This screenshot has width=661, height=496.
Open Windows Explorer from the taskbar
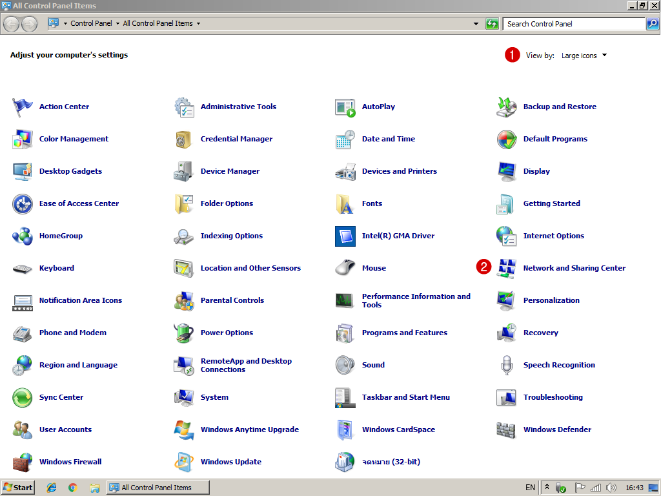[x=94, y=488]
